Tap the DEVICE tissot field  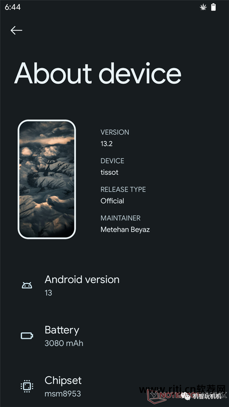pos(112,166)
